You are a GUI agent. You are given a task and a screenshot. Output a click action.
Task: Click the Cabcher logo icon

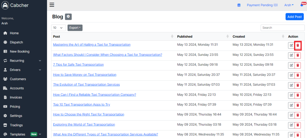coord(5,5)
